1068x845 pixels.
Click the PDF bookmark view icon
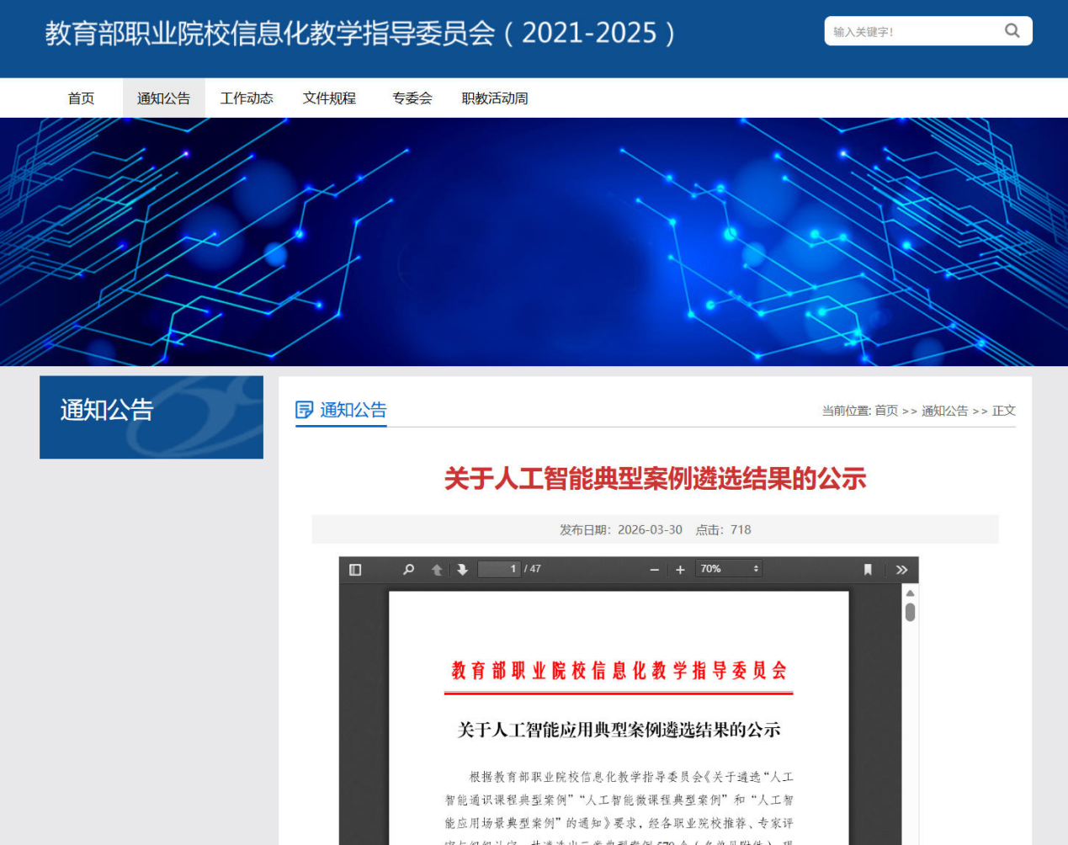[x=868, y=570]
